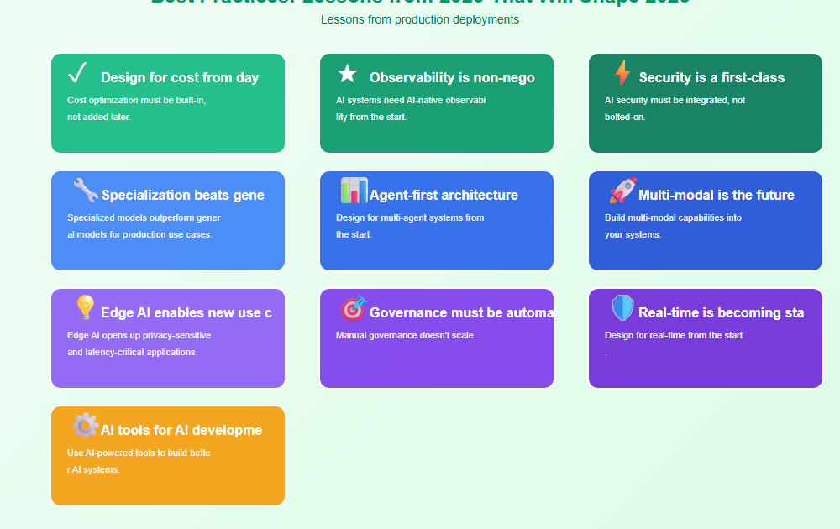Click the 'AI tools for AI developme' heading
Image resolution: width=840 pixels, height=529 pixels.
(181, 431)
